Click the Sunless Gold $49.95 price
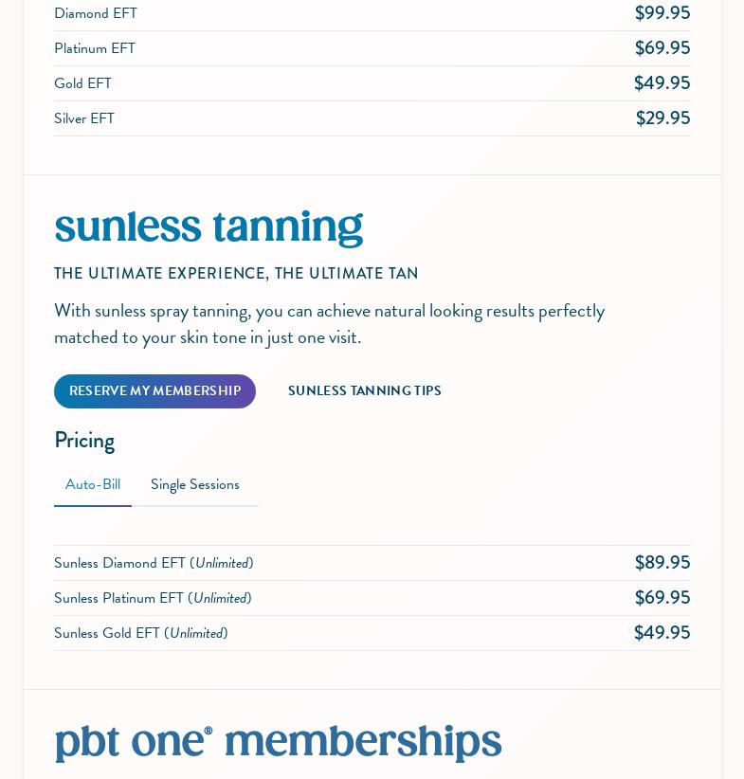Screen dimensions: 744x779 click(662, 633)
